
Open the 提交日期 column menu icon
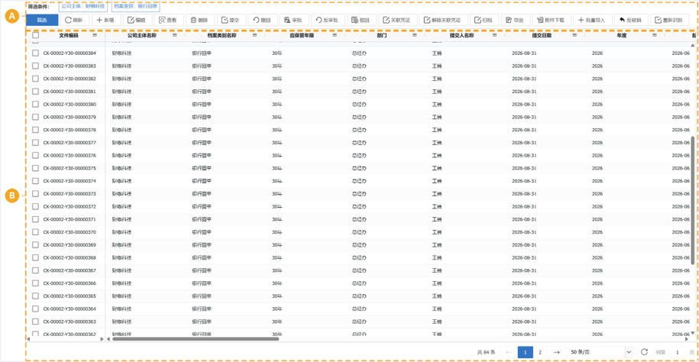pos(574,35)
